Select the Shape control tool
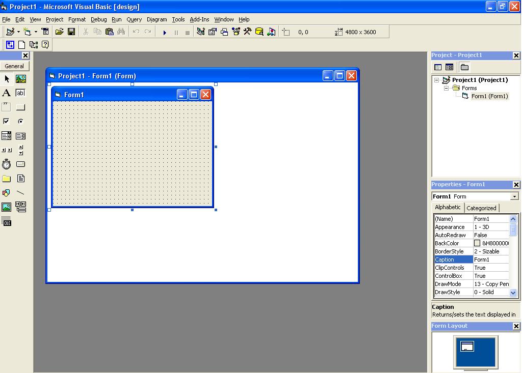Screen dimensions: 522x373 tap(7, 193)
